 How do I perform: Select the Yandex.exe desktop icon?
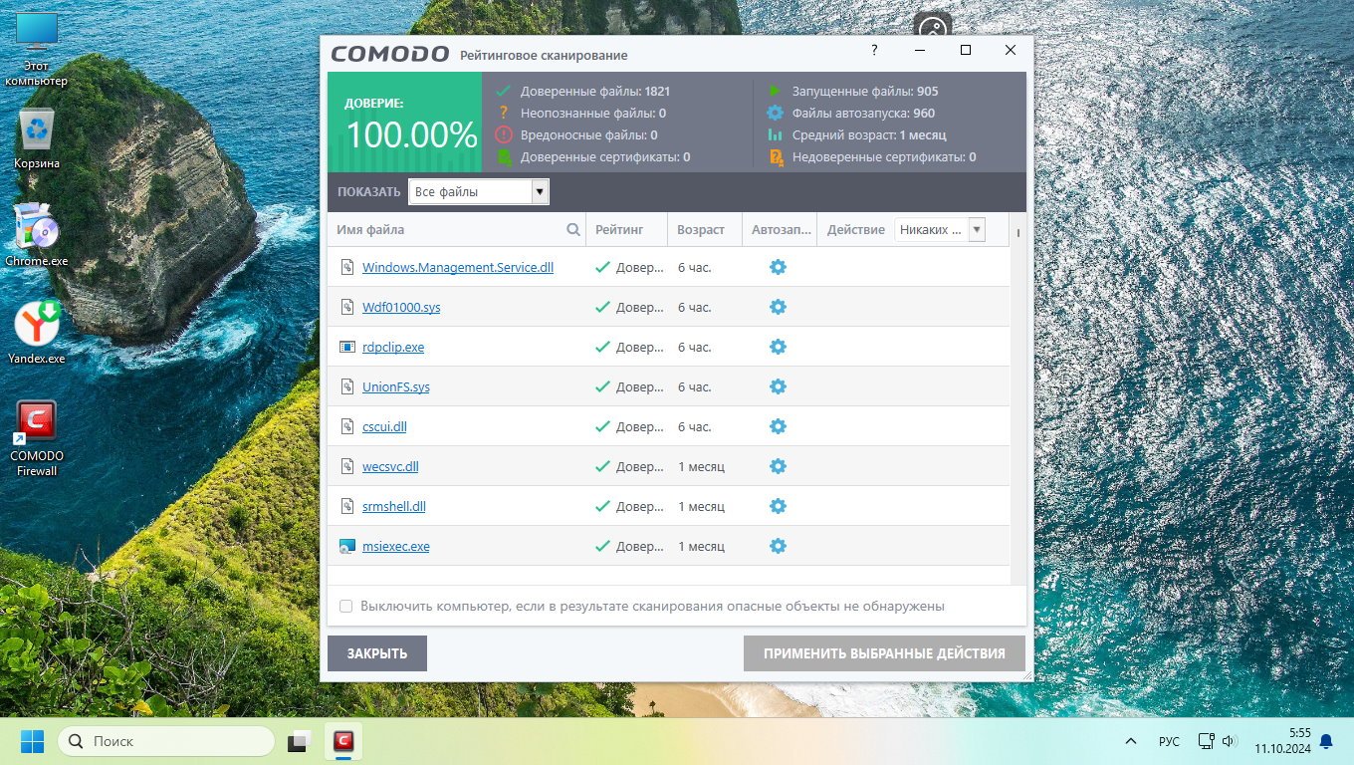point(37,332)
